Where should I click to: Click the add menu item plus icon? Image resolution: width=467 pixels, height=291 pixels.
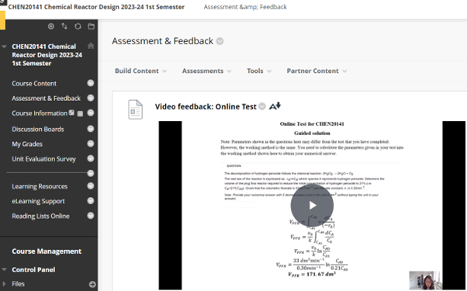[x=51, y=26]
